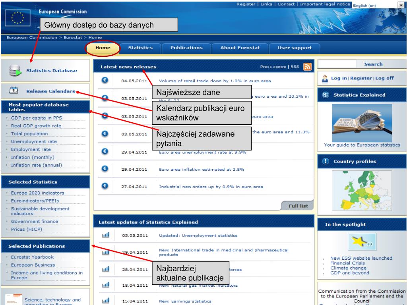The width and height of the screenshot is (407, 305).
Task: Click Eurostat in the breadcrumb
Action: (x=73, y=38)
